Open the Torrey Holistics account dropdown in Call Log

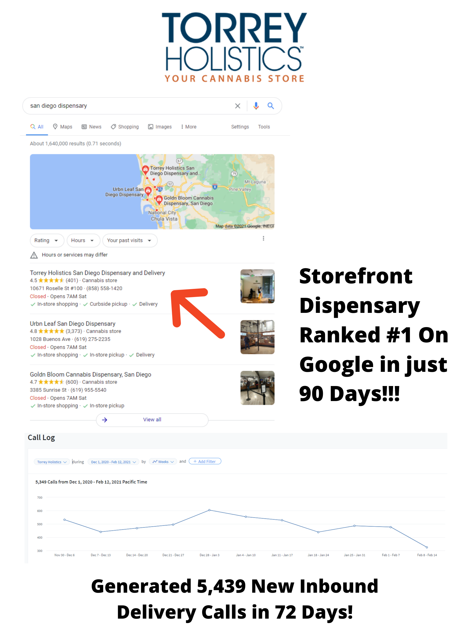point(52,462)
